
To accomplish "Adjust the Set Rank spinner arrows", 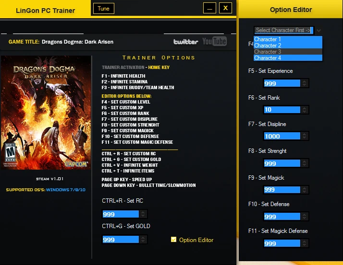I will pos(304,110).
